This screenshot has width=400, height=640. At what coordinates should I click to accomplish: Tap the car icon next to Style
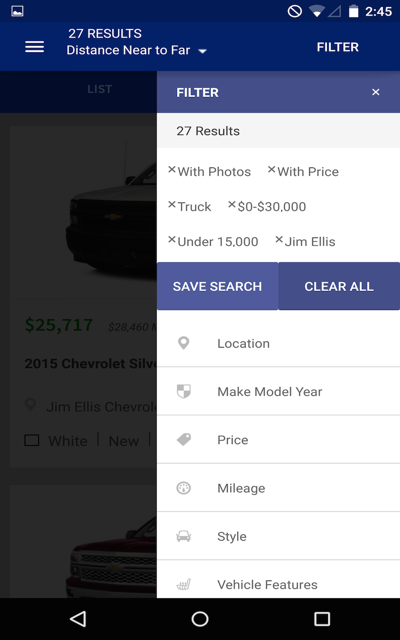coord(183,536)
